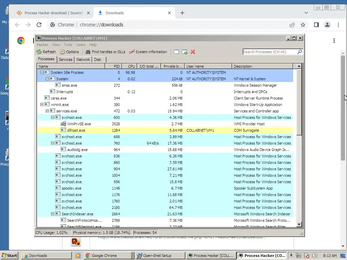The image size is (347, 260).
Task: Collapse the SearchIndexer.exe node
Action: [53, 214]
